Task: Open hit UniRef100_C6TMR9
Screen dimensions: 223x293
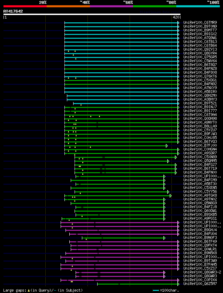Action: [x=200, y=23]
